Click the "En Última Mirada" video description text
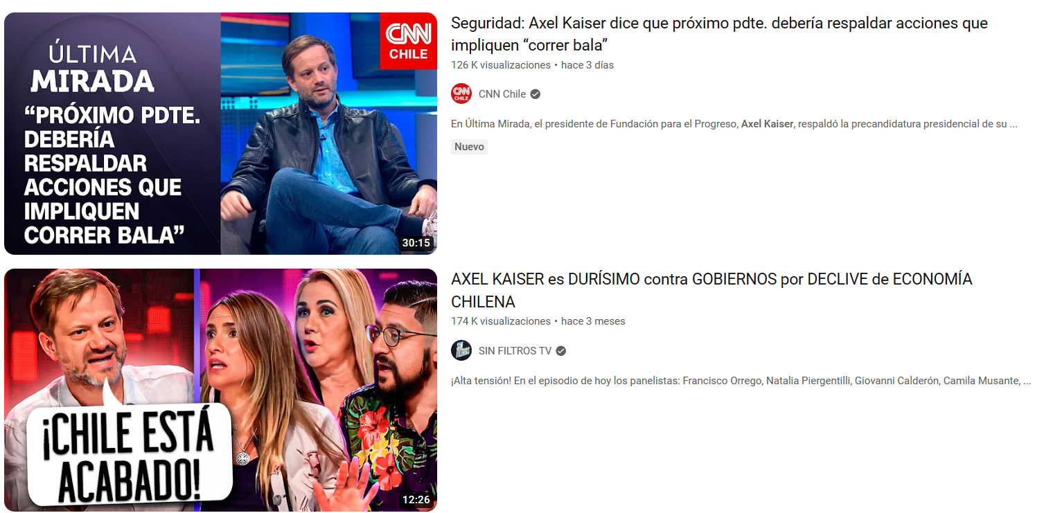 734,125
